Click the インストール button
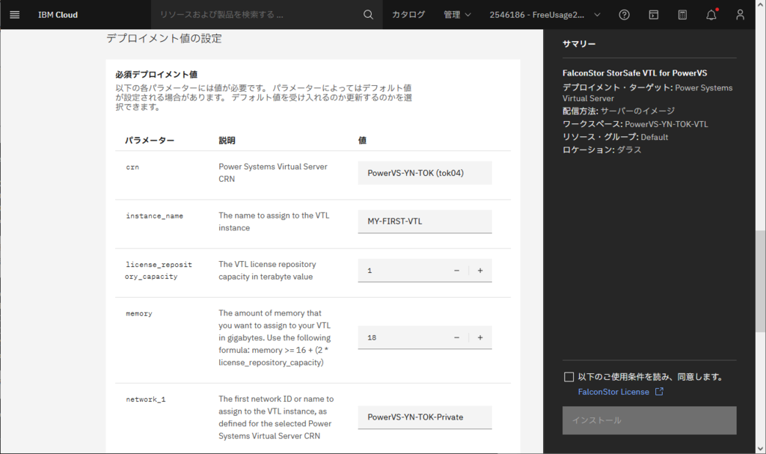This screenshot has height=454, width=766. click(649, 420)
